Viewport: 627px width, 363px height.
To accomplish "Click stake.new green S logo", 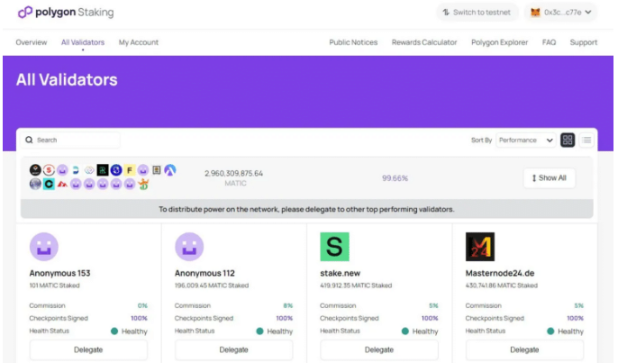I will point(335,247).
